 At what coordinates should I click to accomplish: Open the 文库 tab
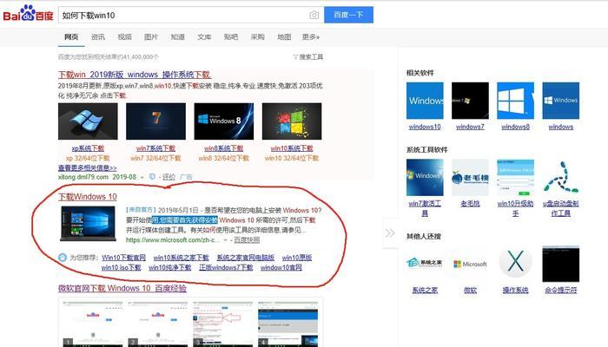(x=204, y=37)
